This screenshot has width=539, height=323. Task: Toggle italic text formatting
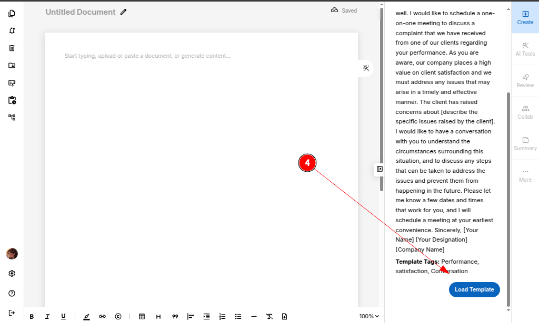[47, 316]
